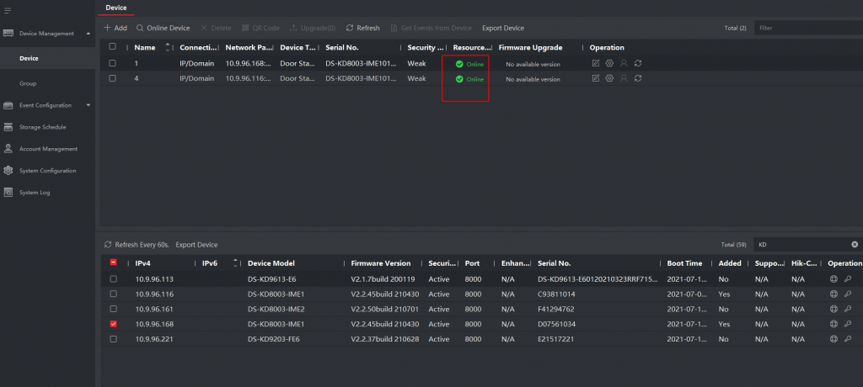The width and height of the screenshot is (863, 387).
Task: Open remote configuration gear for device 4
Action: (609, 78)
